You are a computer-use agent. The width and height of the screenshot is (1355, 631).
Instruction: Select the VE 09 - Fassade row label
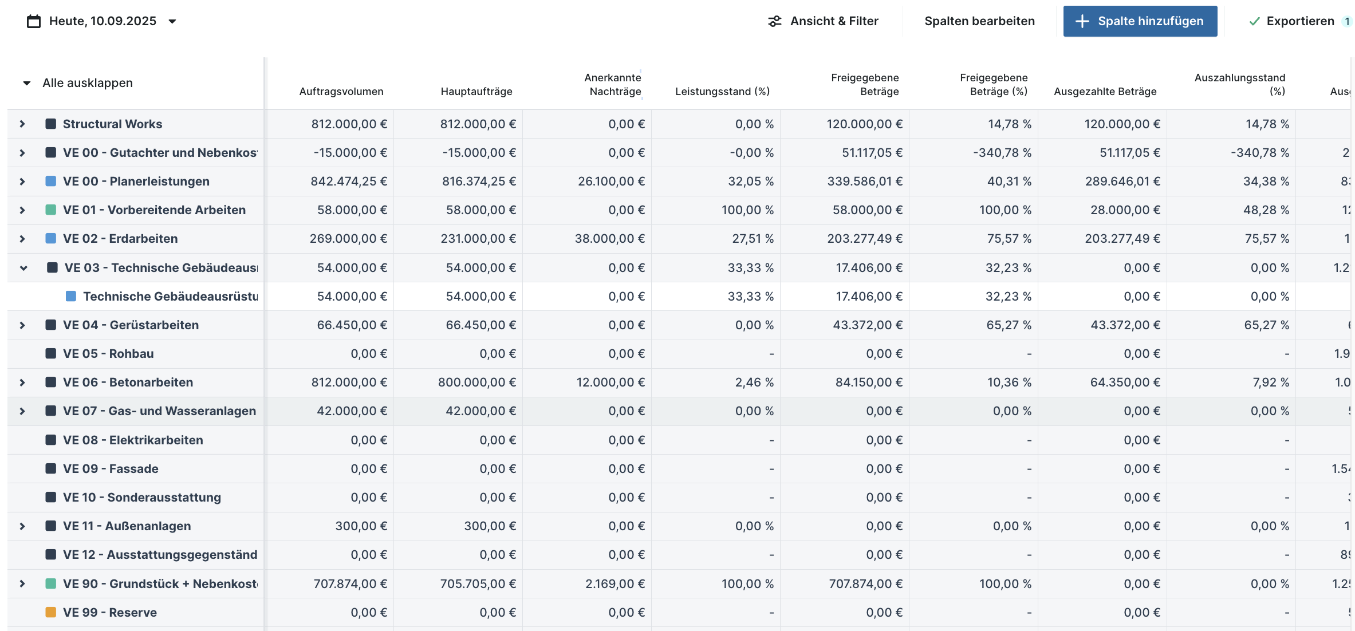pos(111,468)
